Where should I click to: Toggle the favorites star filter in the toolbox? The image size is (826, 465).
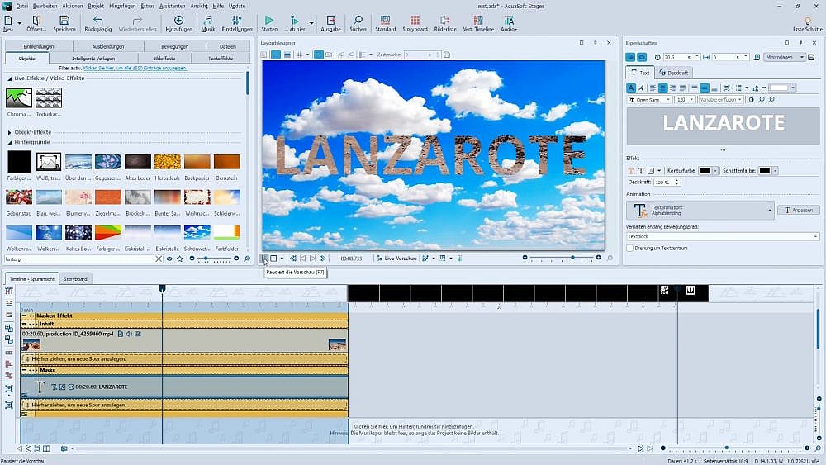coord(179,259)
